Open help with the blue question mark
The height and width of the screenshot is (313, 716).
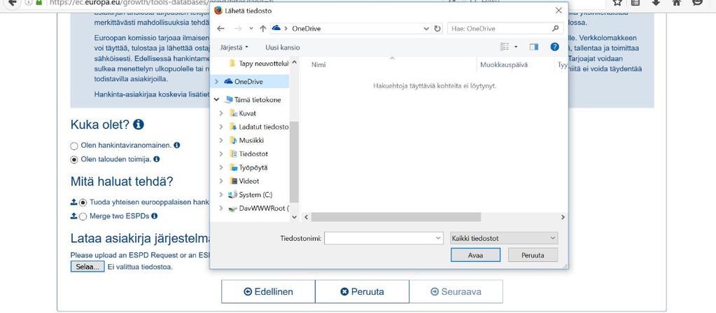coord(555,47)
